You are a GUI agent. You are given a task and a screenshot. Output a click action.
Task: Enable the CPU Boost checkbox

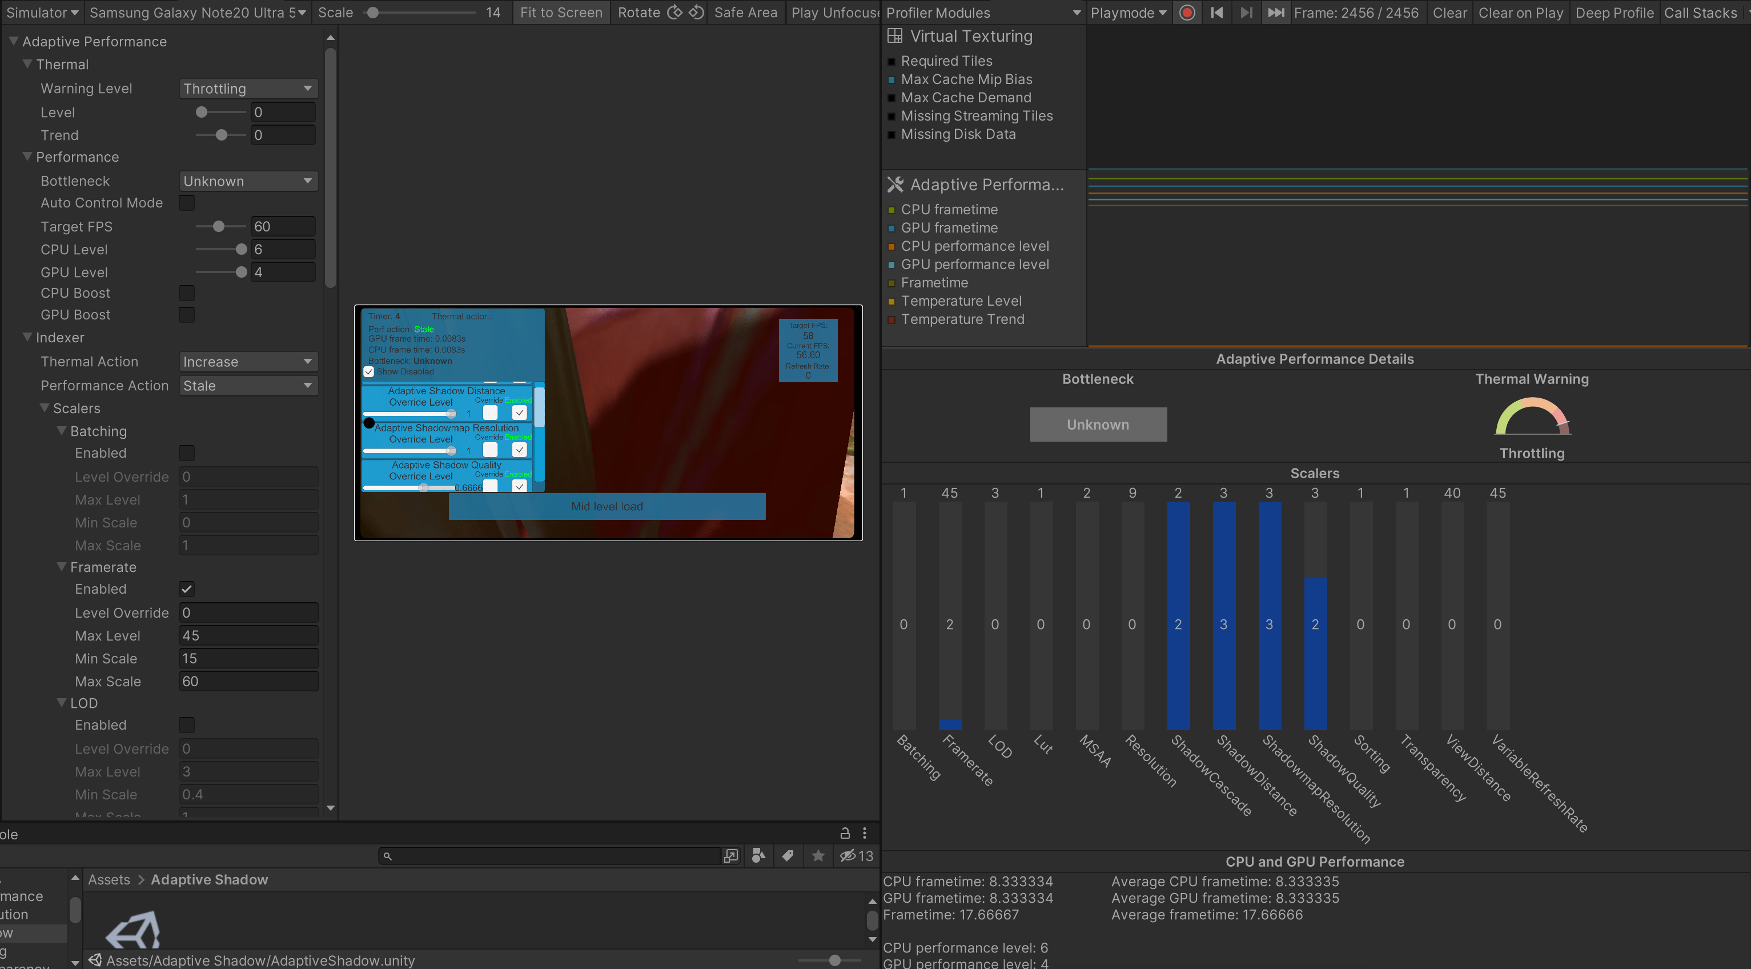coord(186,293)
